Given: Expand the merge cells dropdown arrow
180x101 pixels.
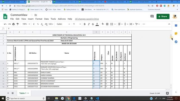Looking at the screenshot, I should coord(115,24).
